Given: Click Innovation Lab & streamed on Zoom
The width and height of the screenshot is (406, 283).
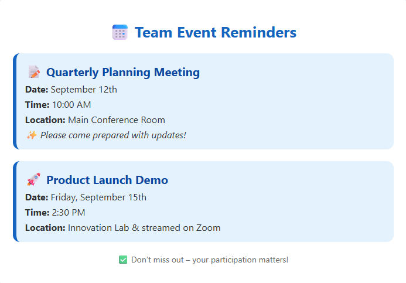Looking at the screenshot, I should click(144, 227).
